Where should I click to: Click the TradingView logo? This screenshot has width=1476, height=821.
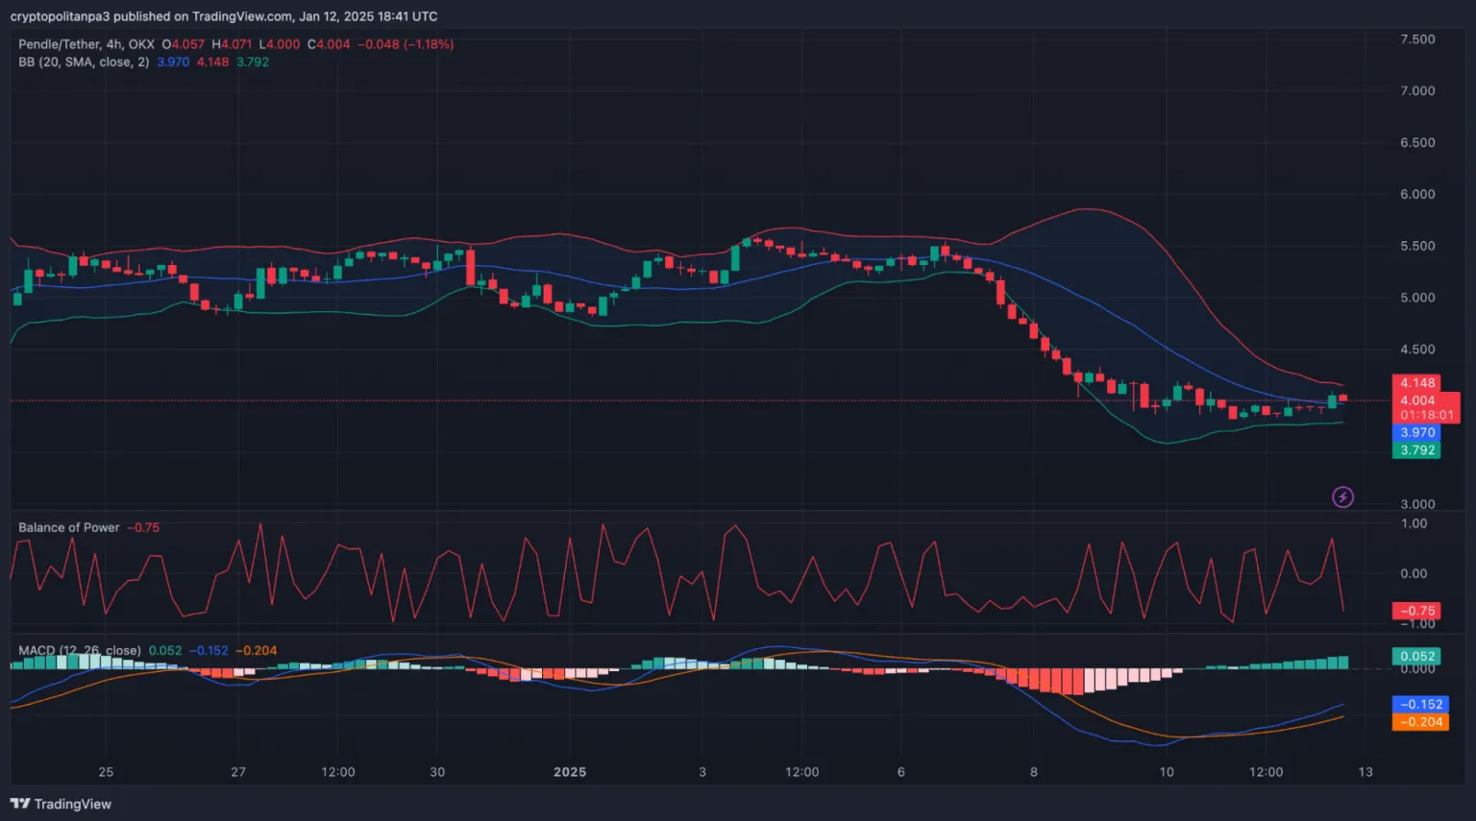(61, 804)
